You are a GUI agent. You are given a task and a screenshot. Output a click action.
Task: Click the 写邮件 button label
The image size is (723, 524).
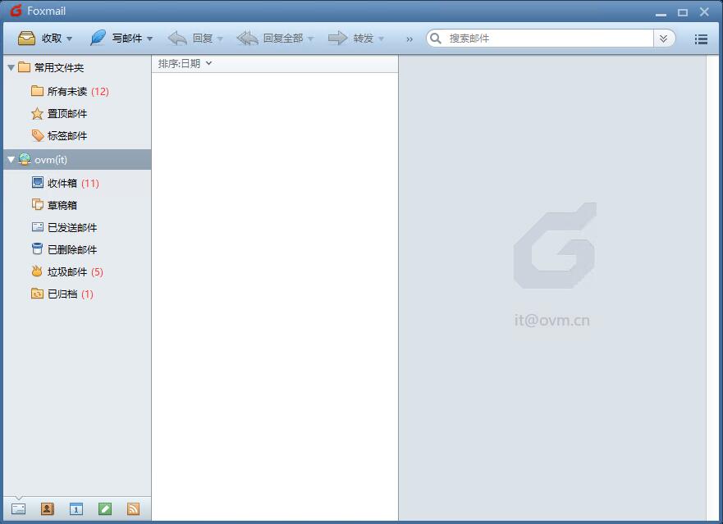pyautogui.click(x=127, y=39)
